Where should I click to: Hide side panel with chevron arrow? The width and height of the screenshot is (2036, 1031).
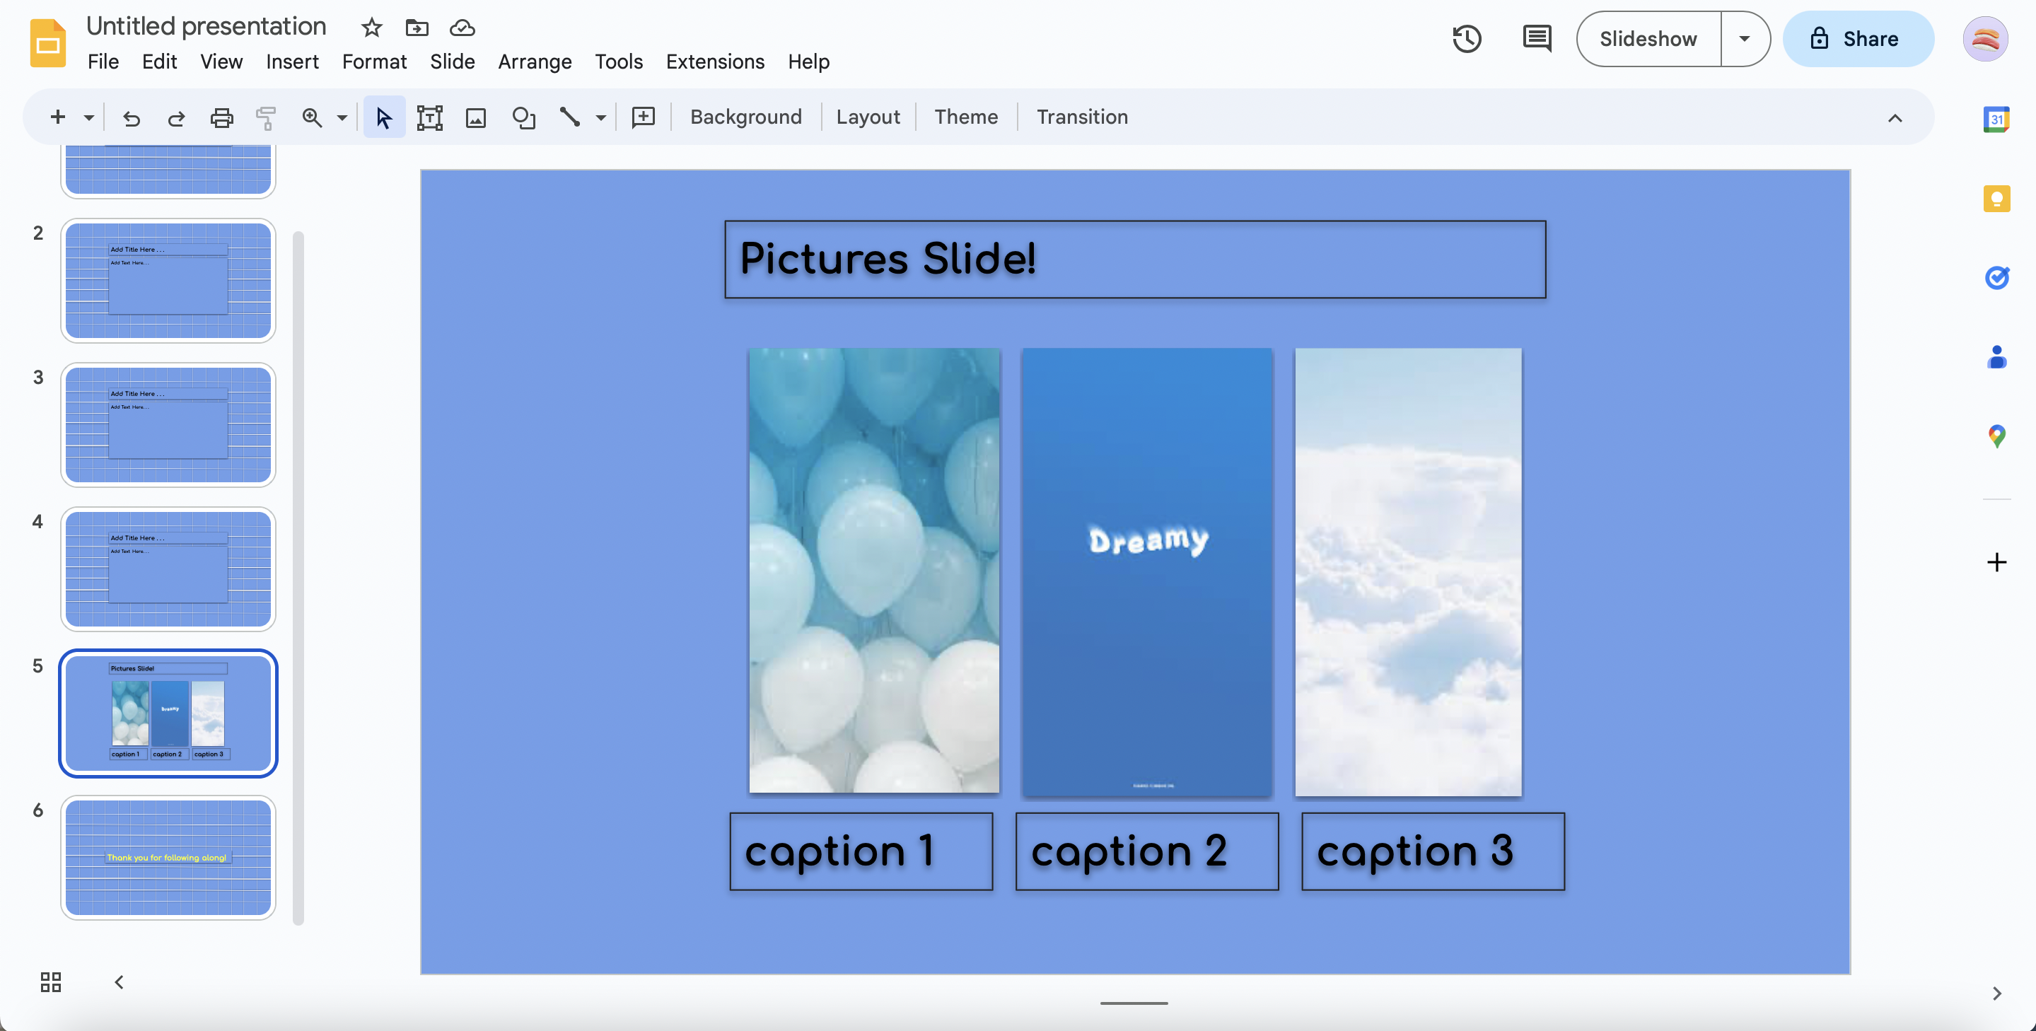pos(1996,993)
